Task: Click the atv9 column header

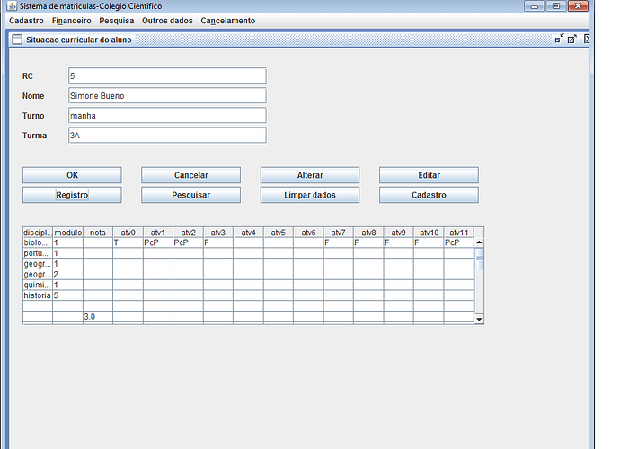Action: [399, 233]
